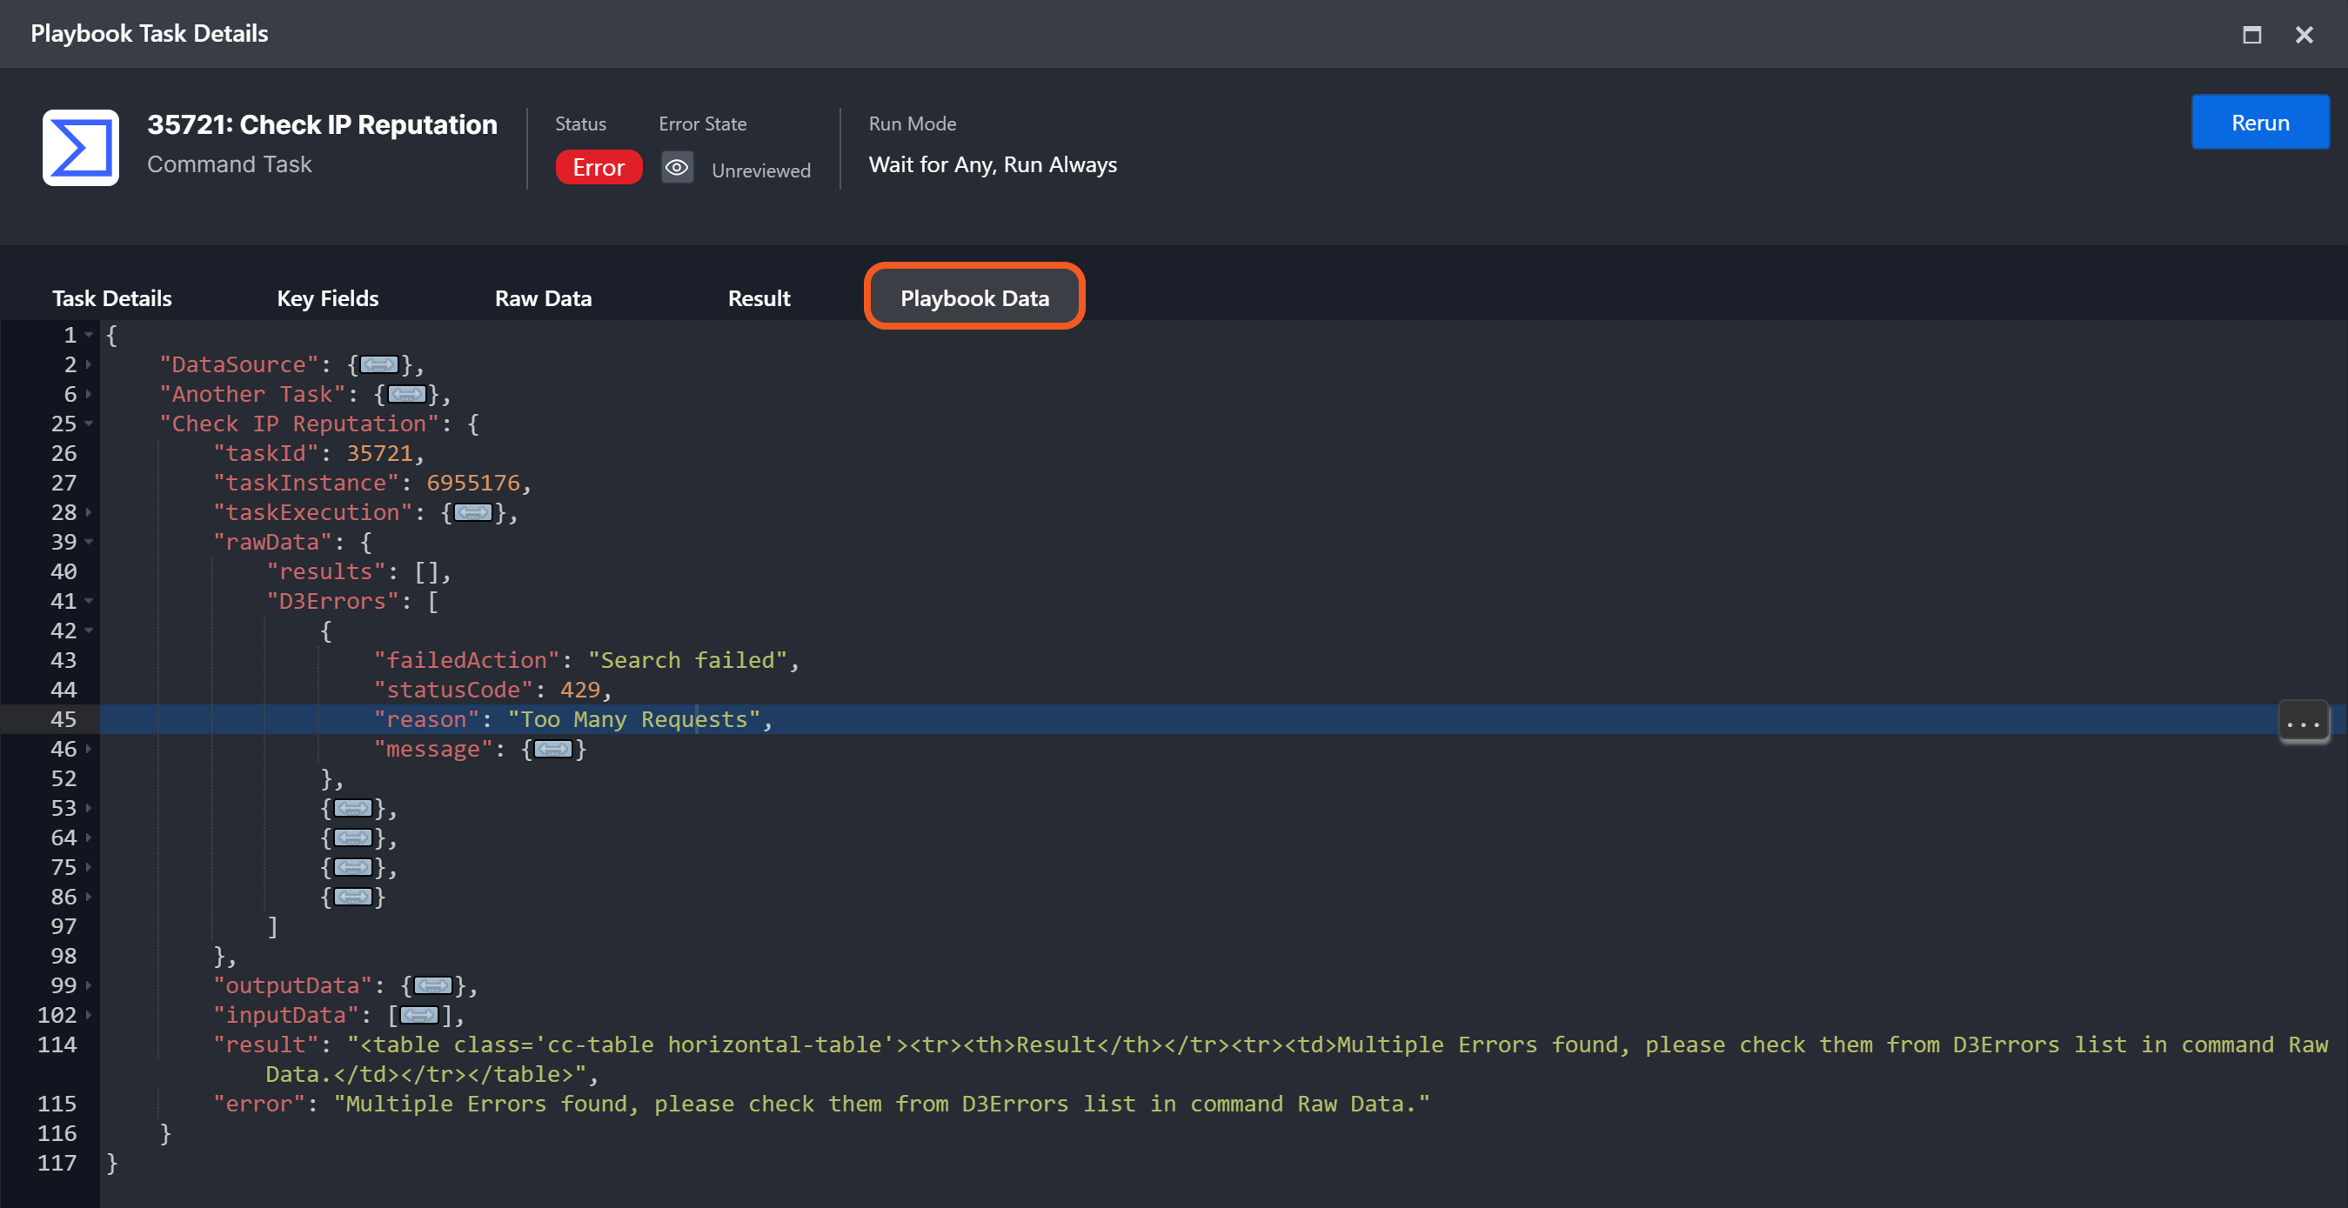Image resolution: width=2348 pixels, height=1208 pixels.
Task: Select the Result tab
Action: pyautogui.click(x=759, y=299)
